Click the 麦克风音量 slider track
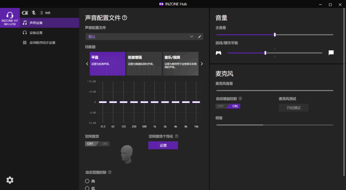Image resolution: width=346 pixels, height=190 pixels. click(275, 90)
